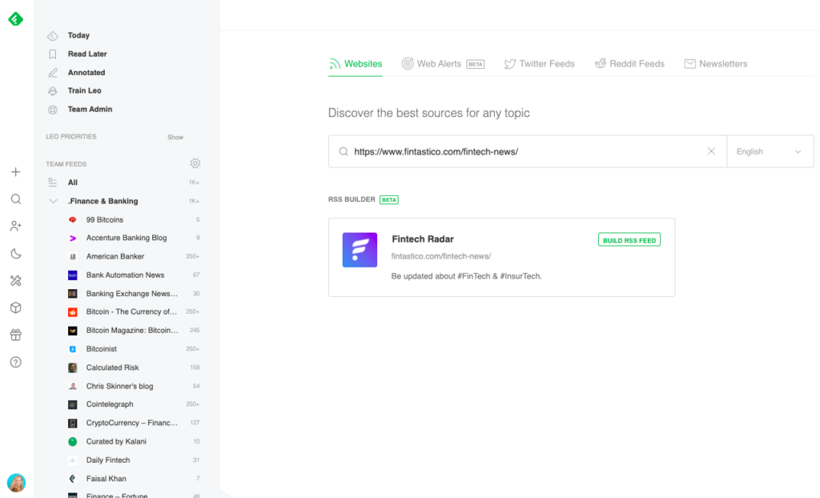Open integrations via the cube icon
Viewport: 820px width, 498px height.
point(15,307)
